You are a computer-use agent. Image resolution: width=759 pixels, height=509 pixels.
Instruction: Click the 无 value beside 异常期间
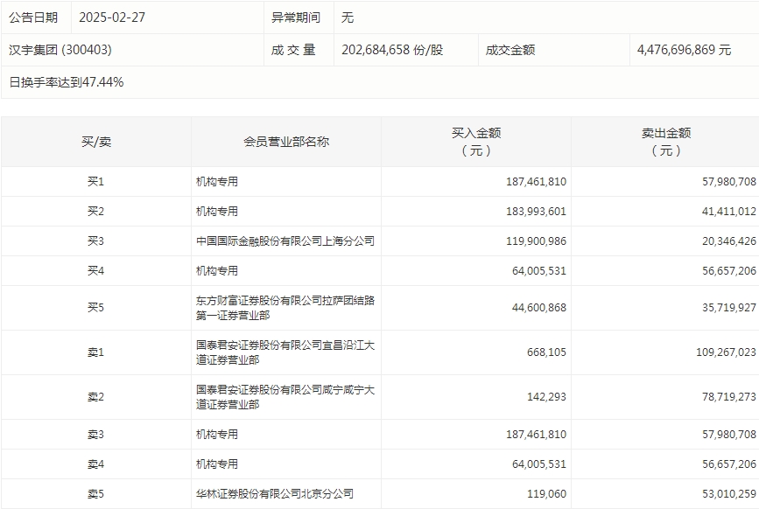(347, 17)
